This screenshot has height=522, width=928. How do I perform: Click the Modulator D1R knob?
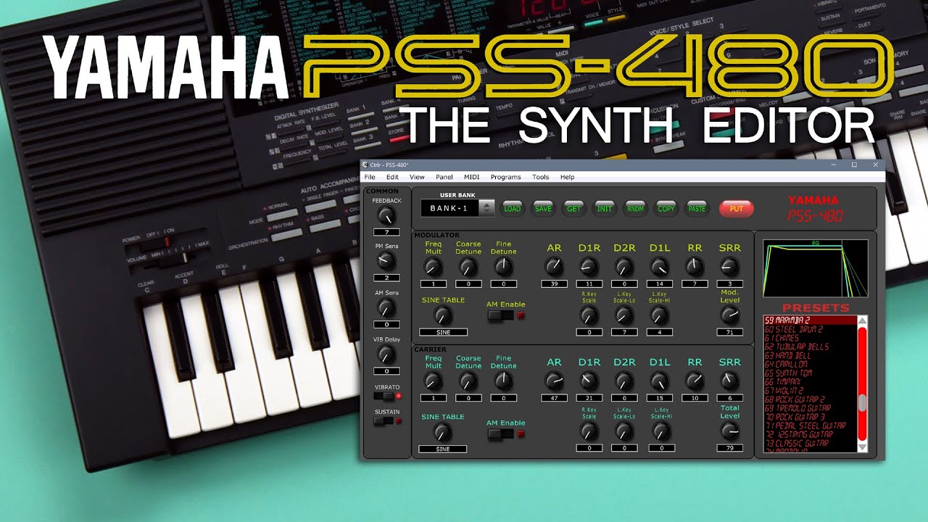pos(589,267)
